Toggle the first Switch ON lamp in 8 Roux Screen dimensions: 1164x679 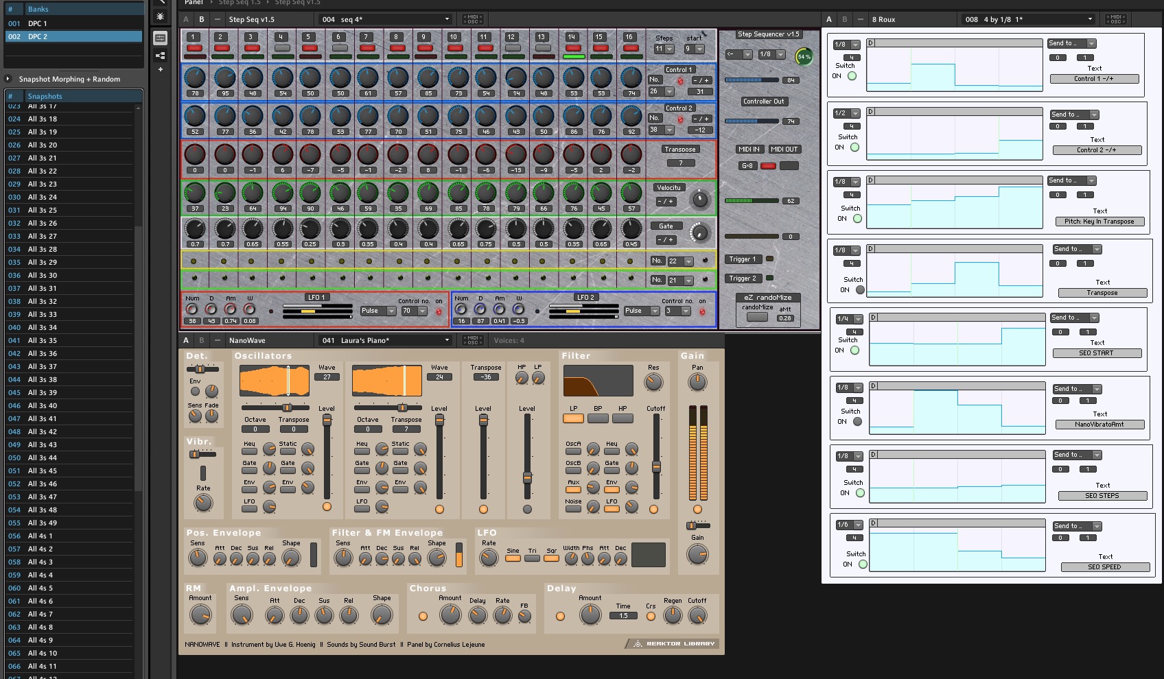[852, 76]
